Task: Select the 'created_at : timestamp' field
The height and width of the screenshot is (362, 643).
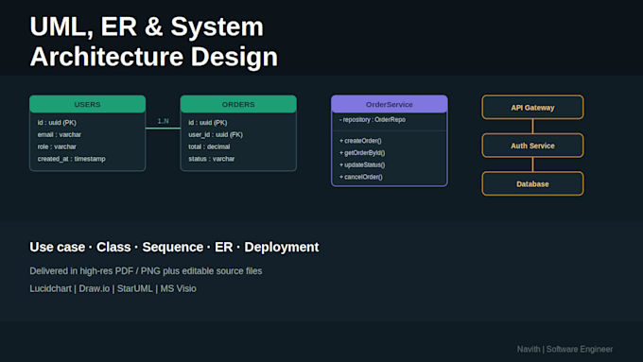Action: (x=71, y=159)
